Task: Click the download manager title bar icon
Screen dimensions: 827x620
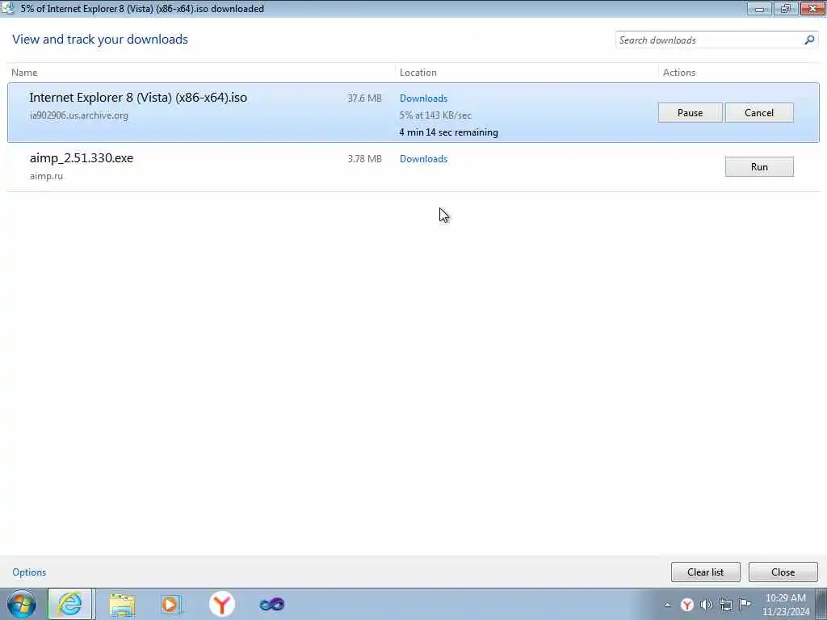Action: click(8, 8)
